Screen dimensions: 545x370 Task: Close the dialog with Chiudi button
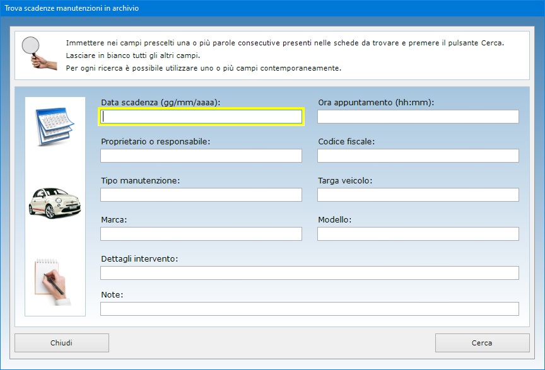(62, 343)
